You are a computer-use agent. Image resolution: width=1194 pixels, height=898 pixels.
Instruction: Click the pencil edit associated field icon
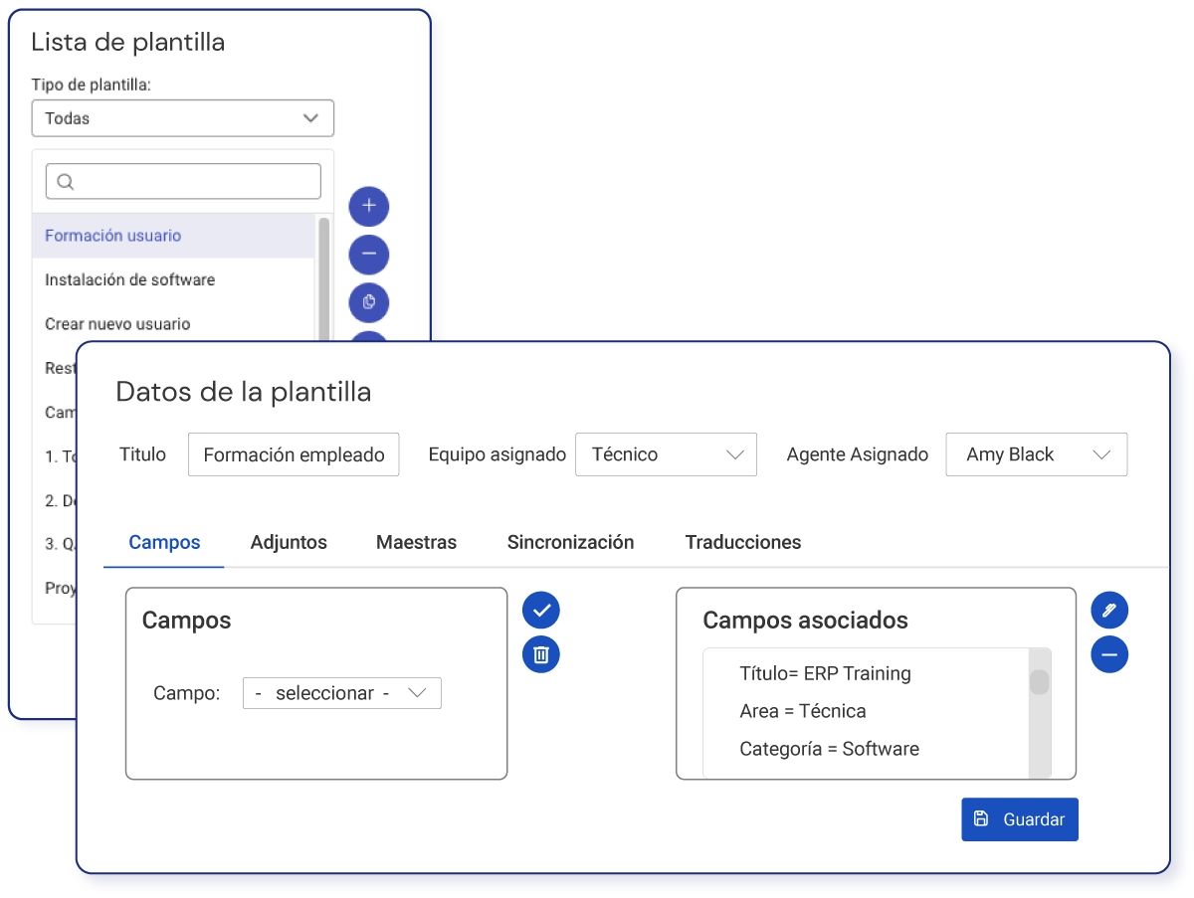pyautogui.click(x=1109, y=610)
